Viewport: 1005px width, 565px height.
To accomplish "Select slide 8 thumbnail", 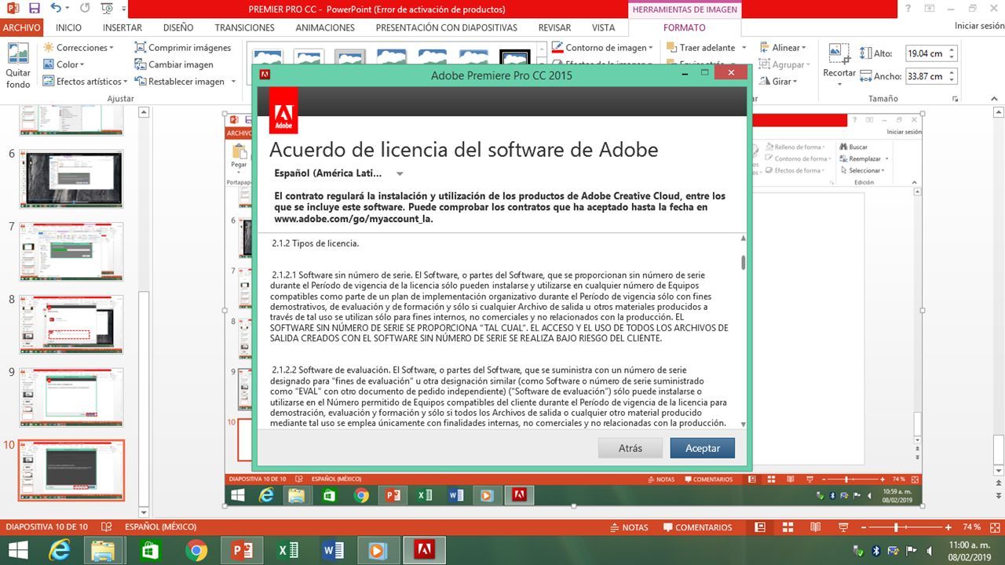I will (71, 325).
